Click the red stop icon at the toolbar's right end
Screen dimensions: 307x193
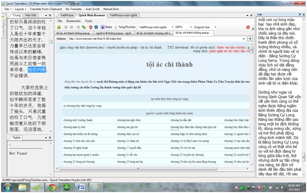(x=248, y=27)
